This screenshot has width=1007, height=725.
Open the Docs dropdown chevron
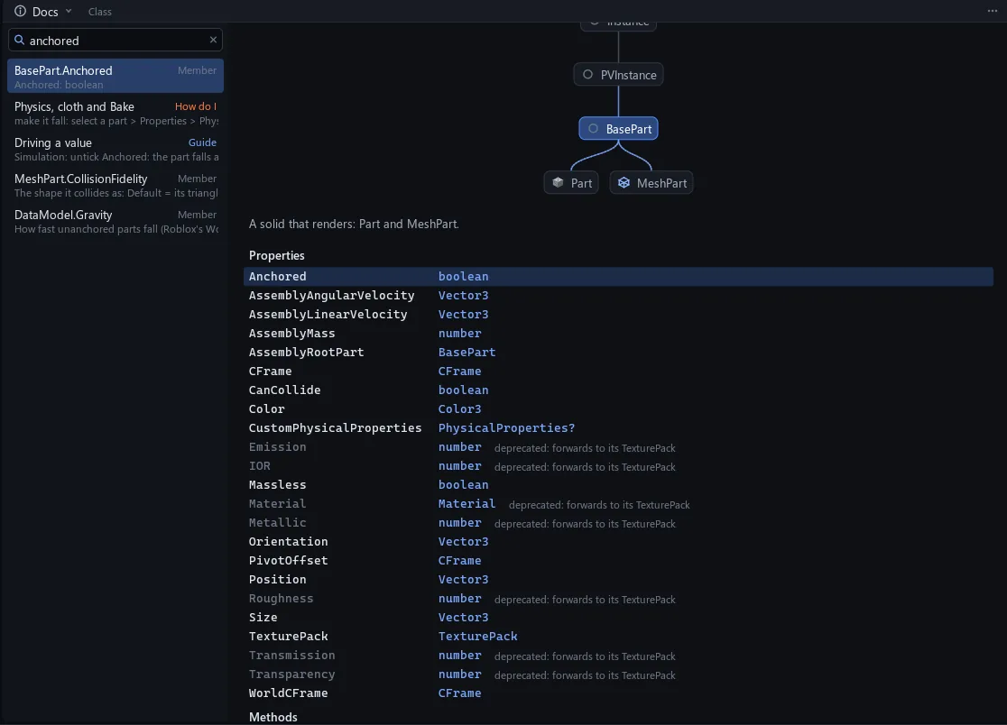(x=69, y=11)
